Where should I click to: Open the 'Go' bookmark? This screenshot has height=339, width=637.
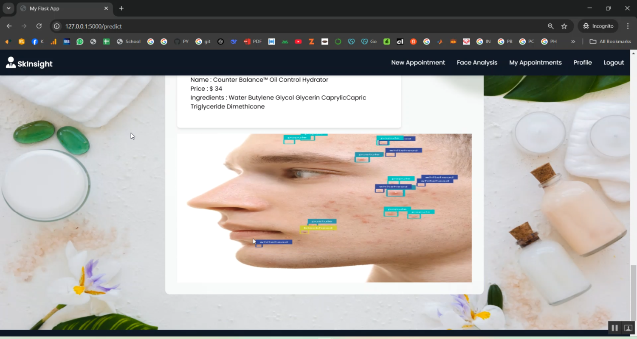pos(369,42)
